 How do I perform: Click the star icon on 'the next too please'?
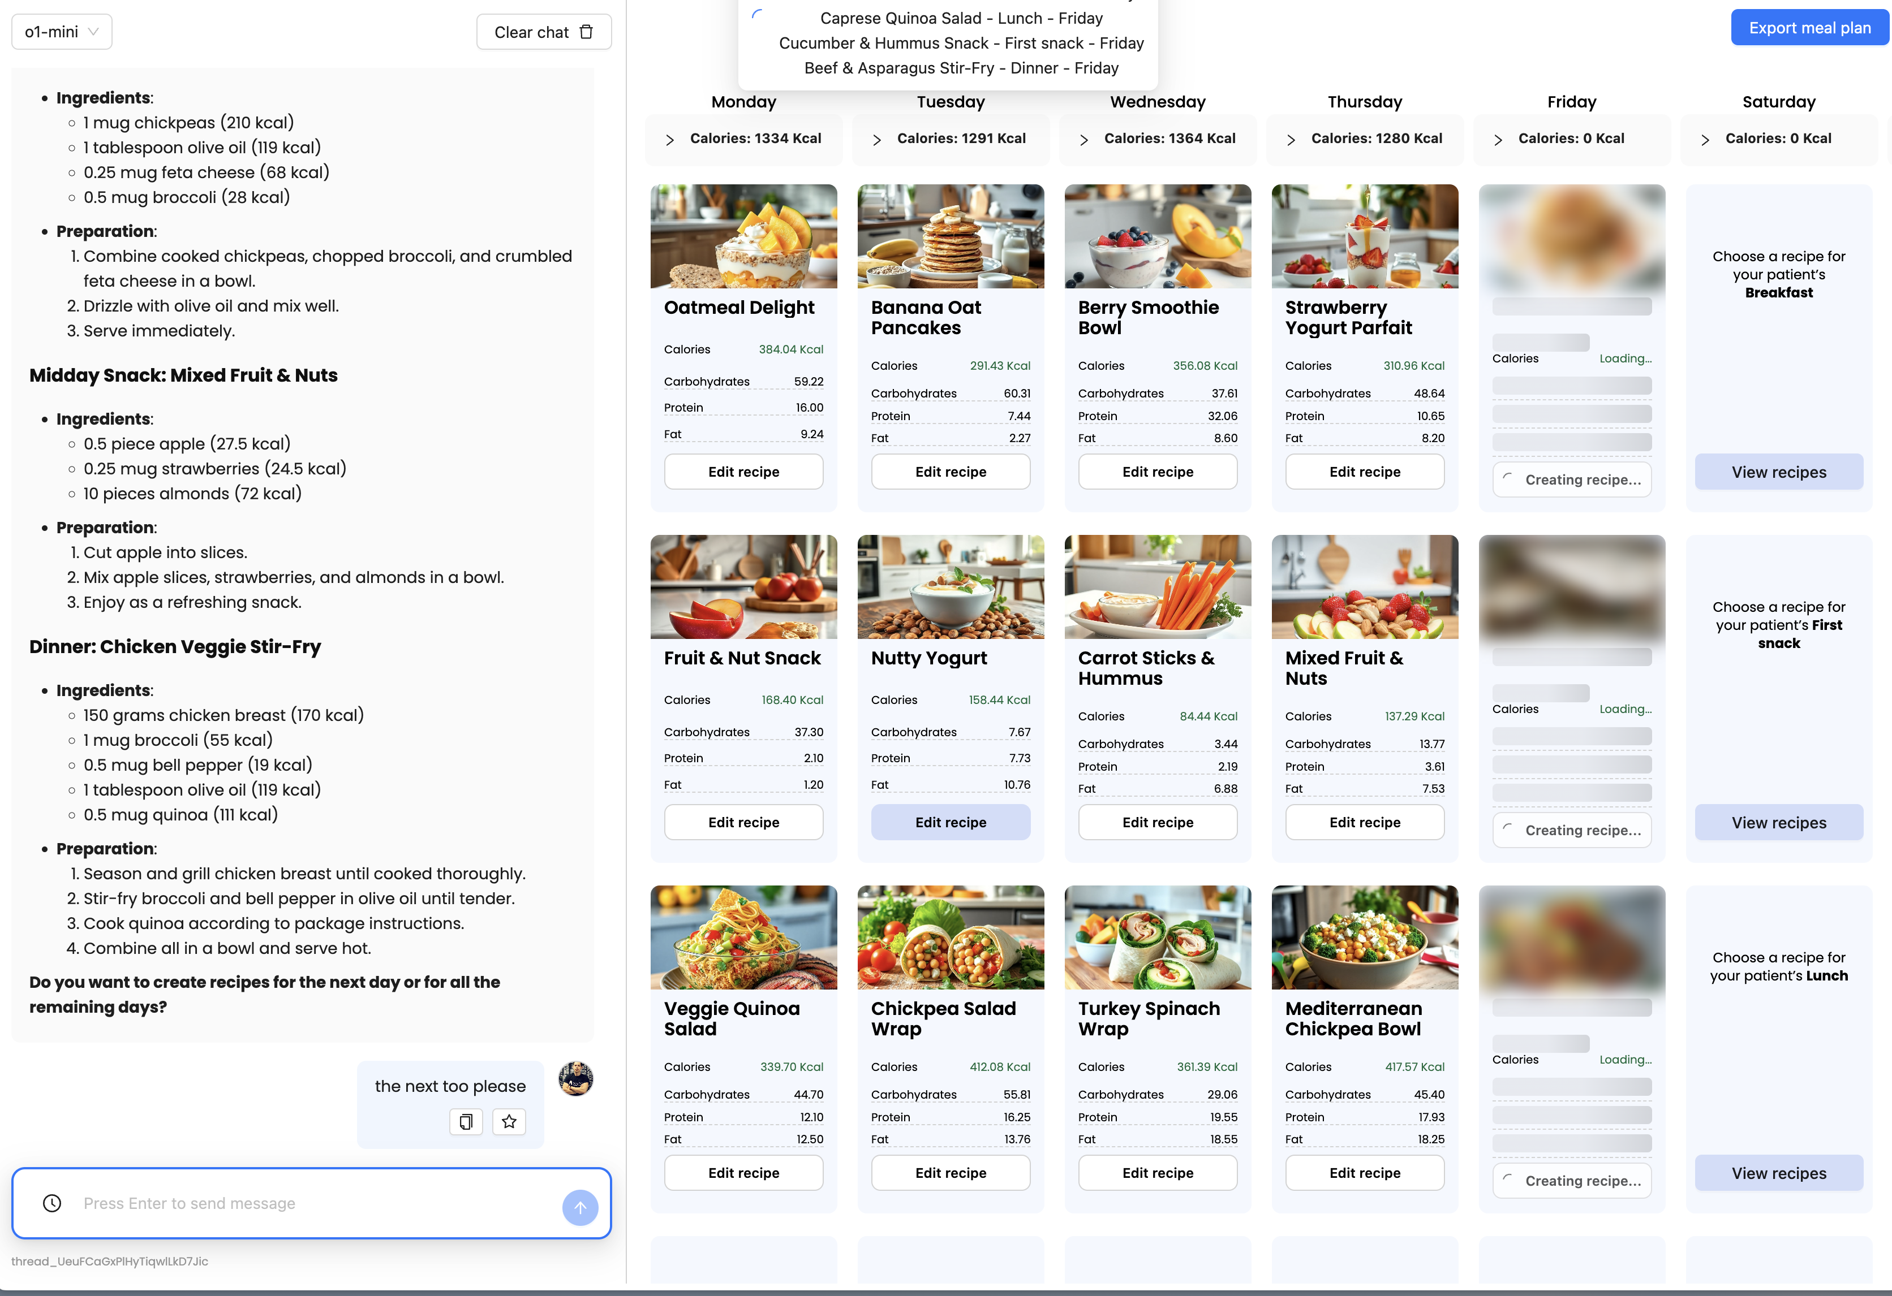click(x=509, y=1122)
